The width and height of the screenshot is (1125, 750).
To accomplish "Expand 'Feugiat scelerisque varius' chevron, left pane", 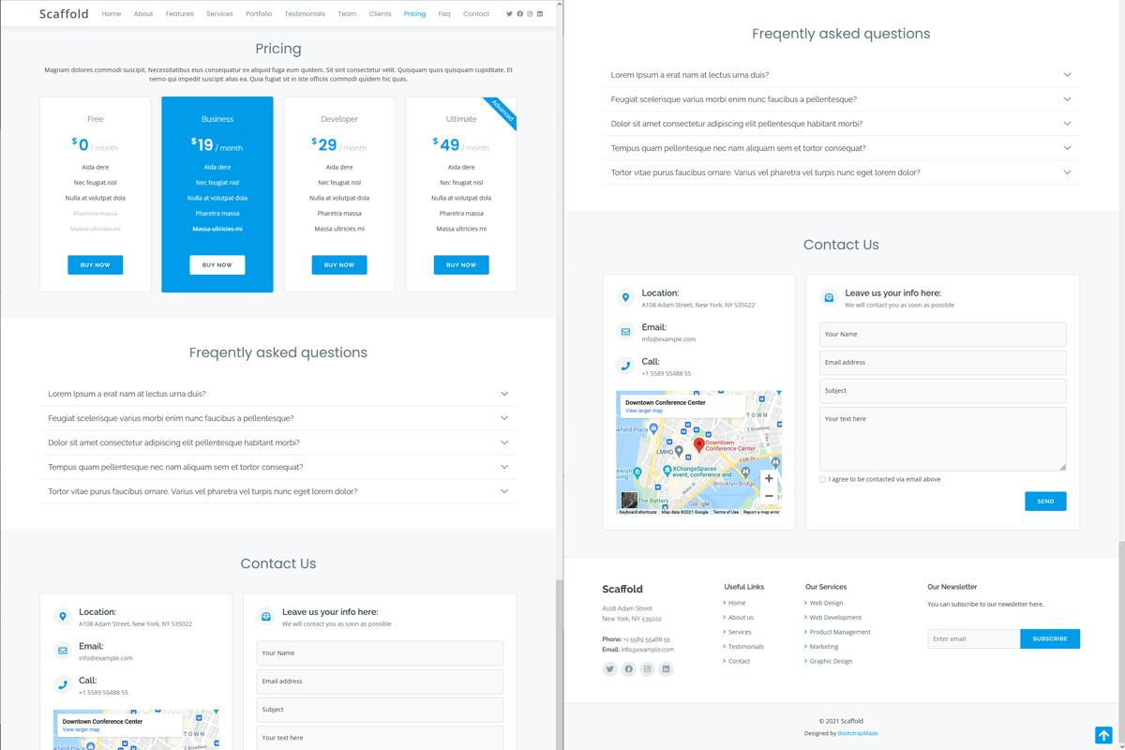I will (504, 418).
